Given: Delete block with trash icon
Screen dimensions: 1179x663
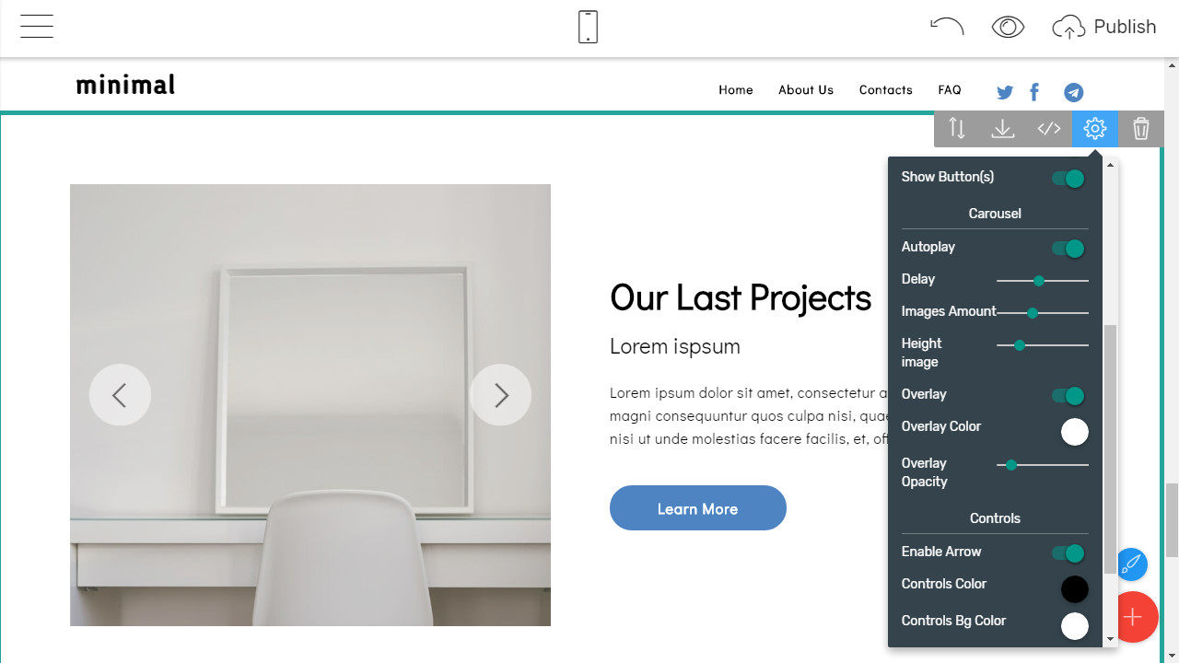Looking at the screenshot, I should point(1141,129).
